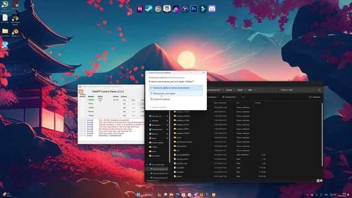
Task: Launch the green Filmora icon in dock
Action: point(203,9)
